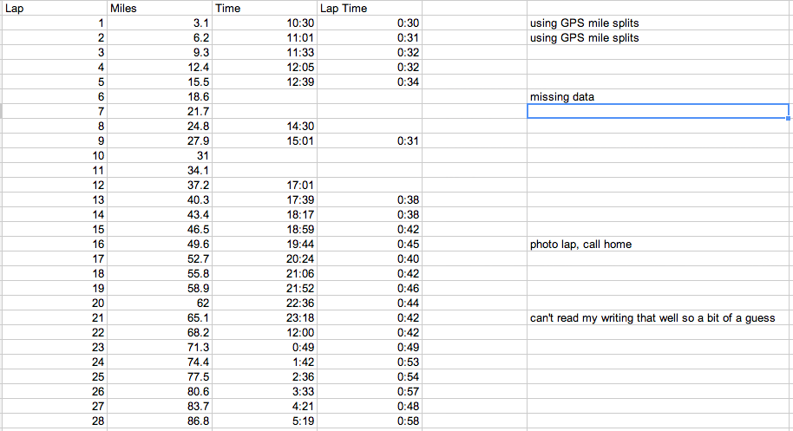This screenshot has height=431, width=793.
Task: Click the fill handle on the selected cell
Action: (x=788, y=119)
